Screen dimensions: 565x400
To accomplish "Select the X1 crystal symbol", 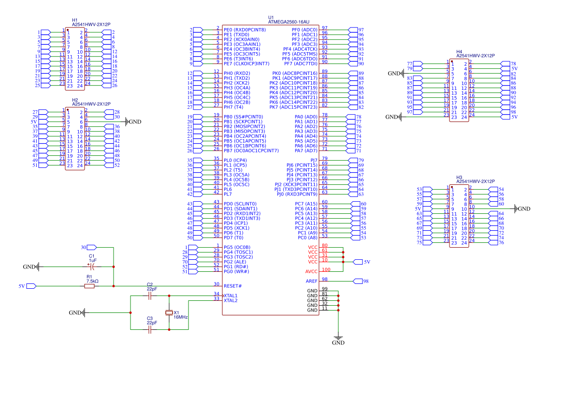I will pyautogui.click(x=169, y=312).
